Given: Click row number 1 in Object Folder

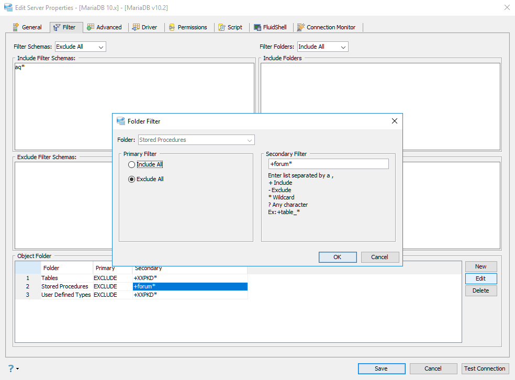Looking at the screenshot, I should tap(28, 278).
